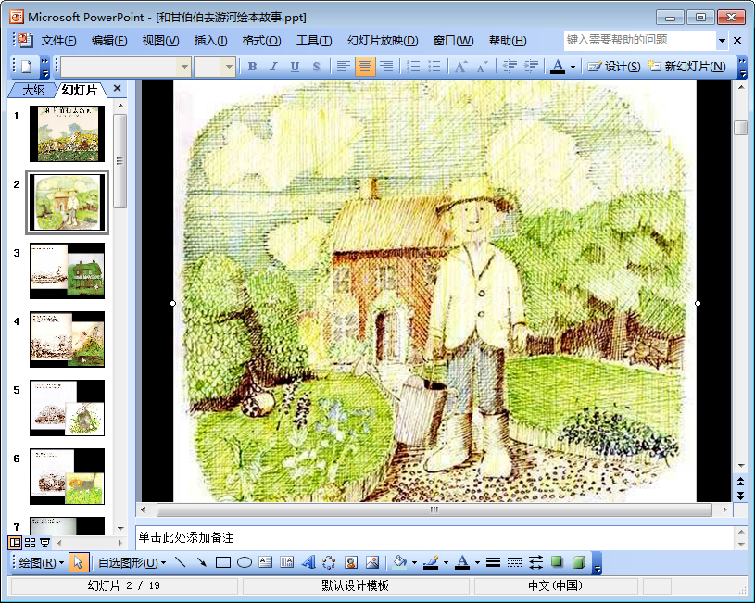Open font color dropdown in formatting toolbar
This screenshot has height=603, width=755.
(x=573, y=67)
